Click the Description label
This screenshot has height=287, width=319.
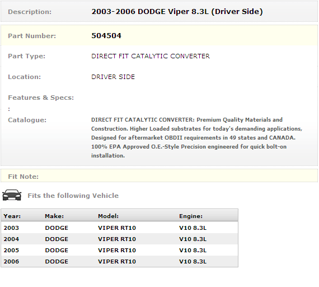tap(30, 12)
